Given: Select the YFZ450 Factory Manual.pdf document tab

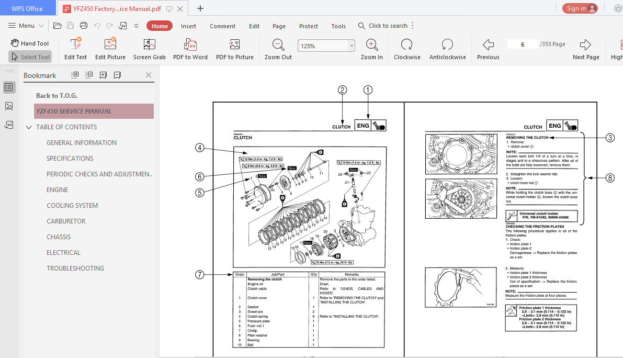Looking at the screenshot, I should (118, 8).
